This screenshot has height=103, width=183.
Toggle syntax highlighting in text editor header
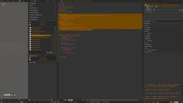72,100
